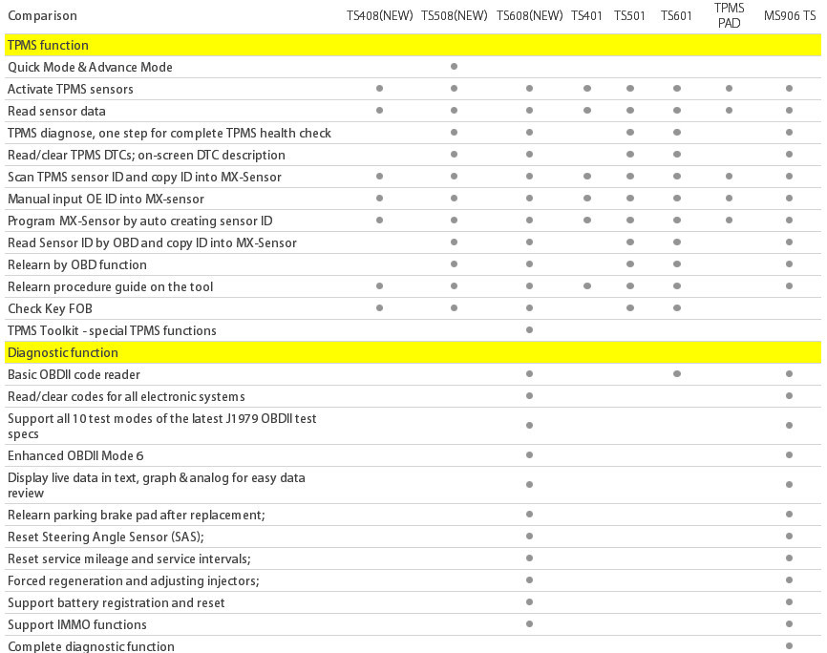Click Manual input OE ID row label
Viewport: 827px width, 653px height.
[x=105, y=199]
